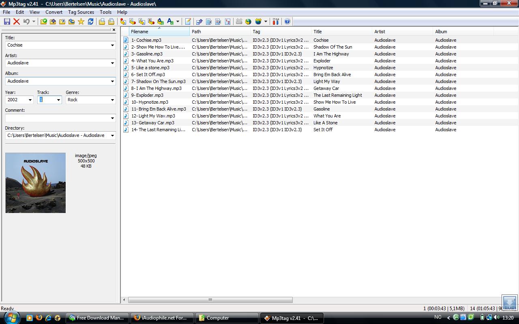
Task: Open the Title field dropdown
Action: pyautogui.click(x=112, y=45)
